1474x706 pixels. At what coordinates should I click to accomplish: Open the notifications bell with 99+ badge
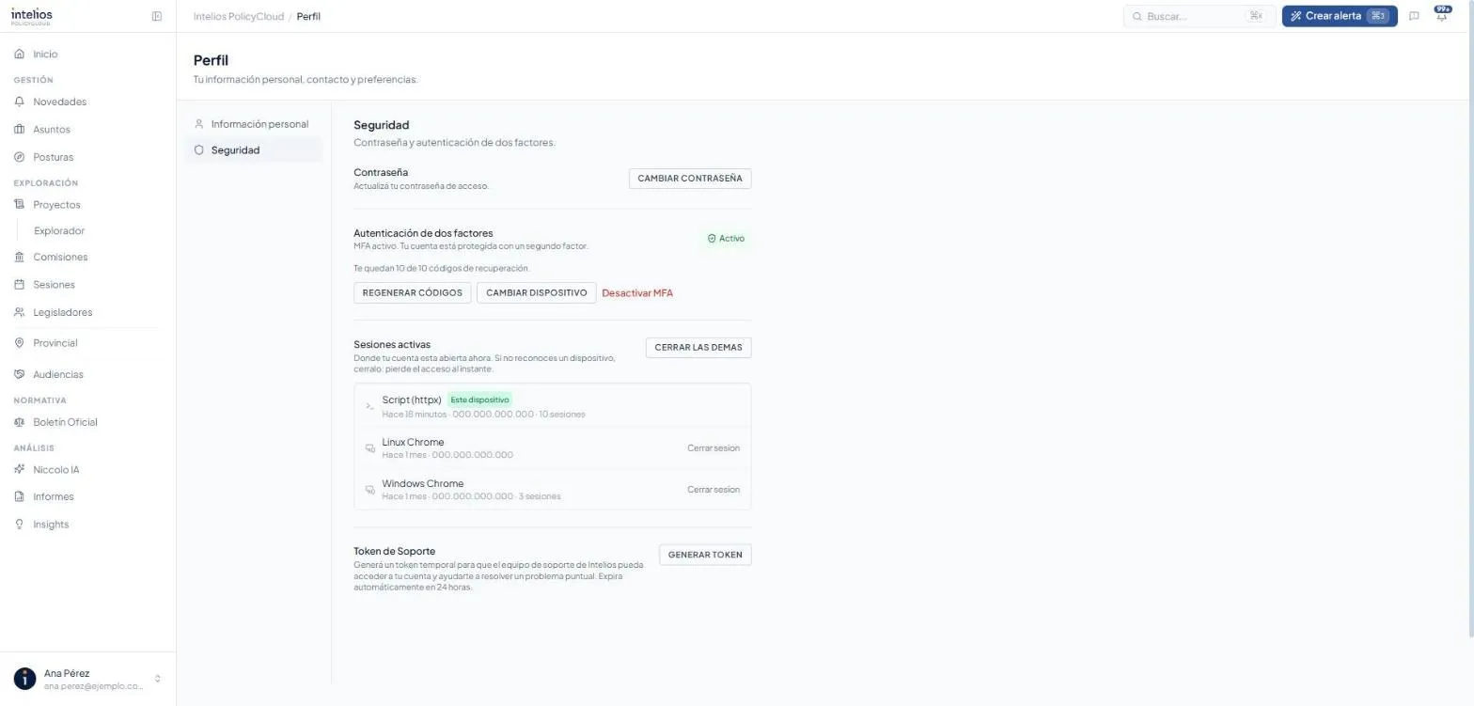(1441, 15)
